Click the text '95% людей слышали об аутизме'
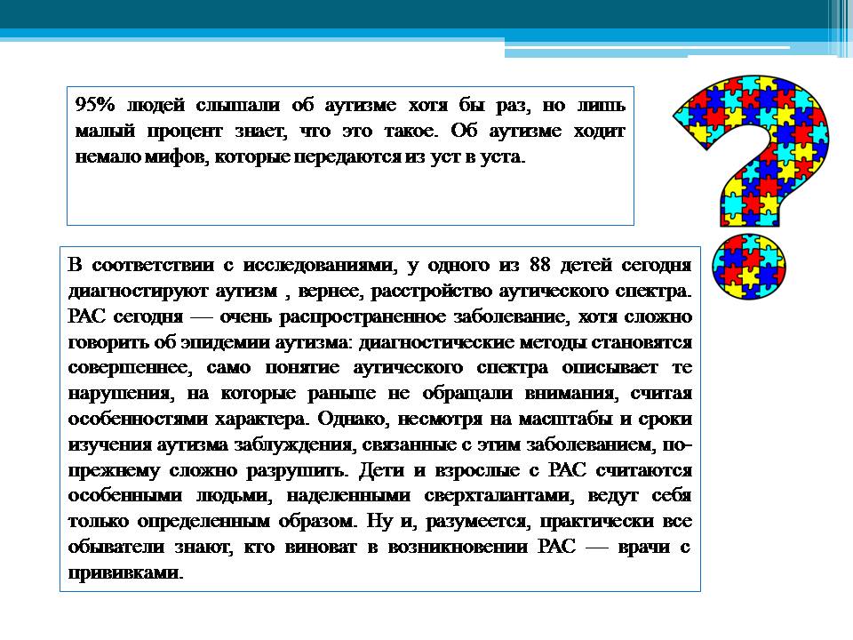The height and width of the screenshot is (640, 853). pos(235,105)
